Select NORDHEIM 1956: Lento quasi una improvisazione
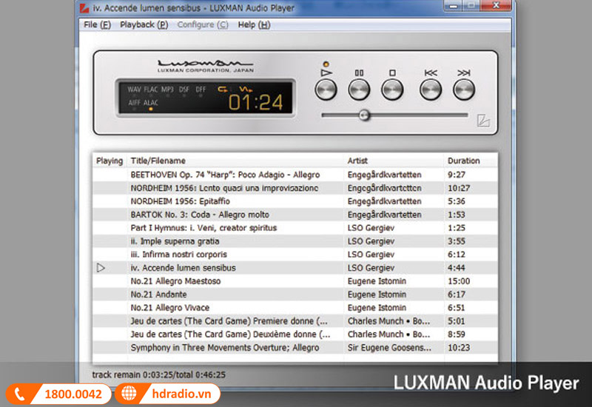 [x=295, y=188]
